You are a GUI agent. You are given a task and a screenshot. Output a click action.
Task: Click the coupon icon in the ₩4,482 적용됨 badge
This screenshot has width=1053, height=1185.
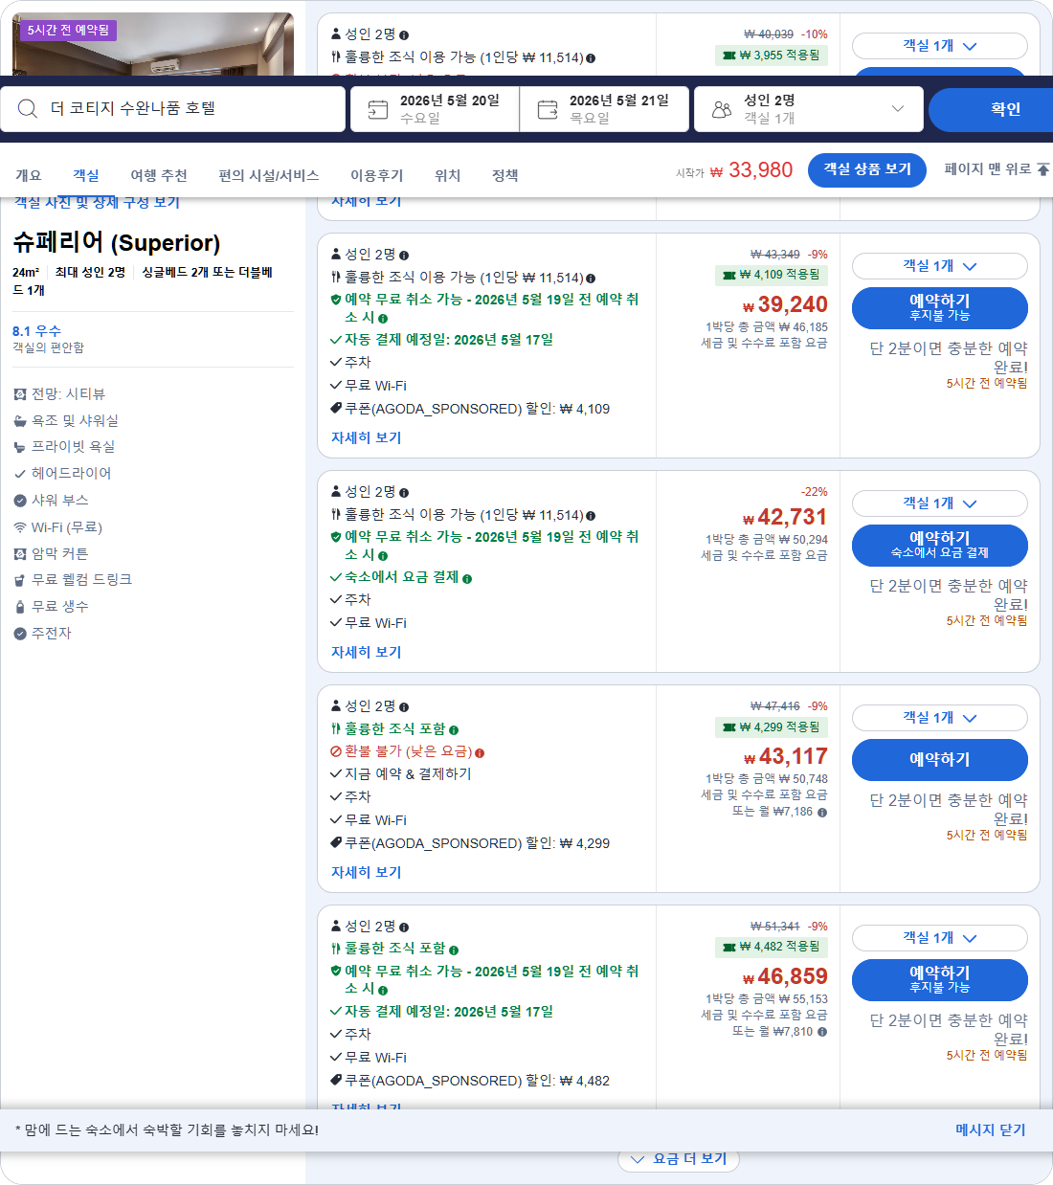click(x=729, y=948)
